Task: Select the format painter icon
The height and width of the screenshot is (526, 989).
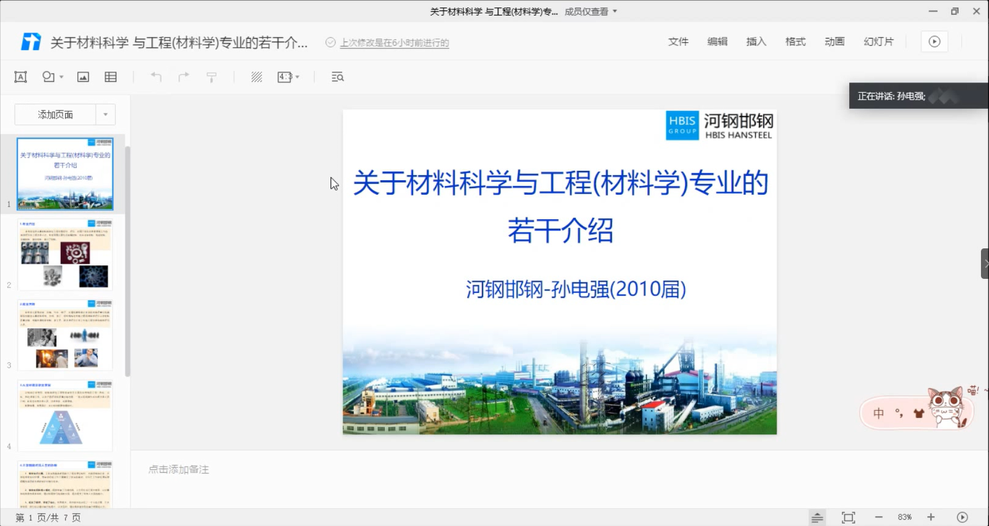Action: point(211,77)
